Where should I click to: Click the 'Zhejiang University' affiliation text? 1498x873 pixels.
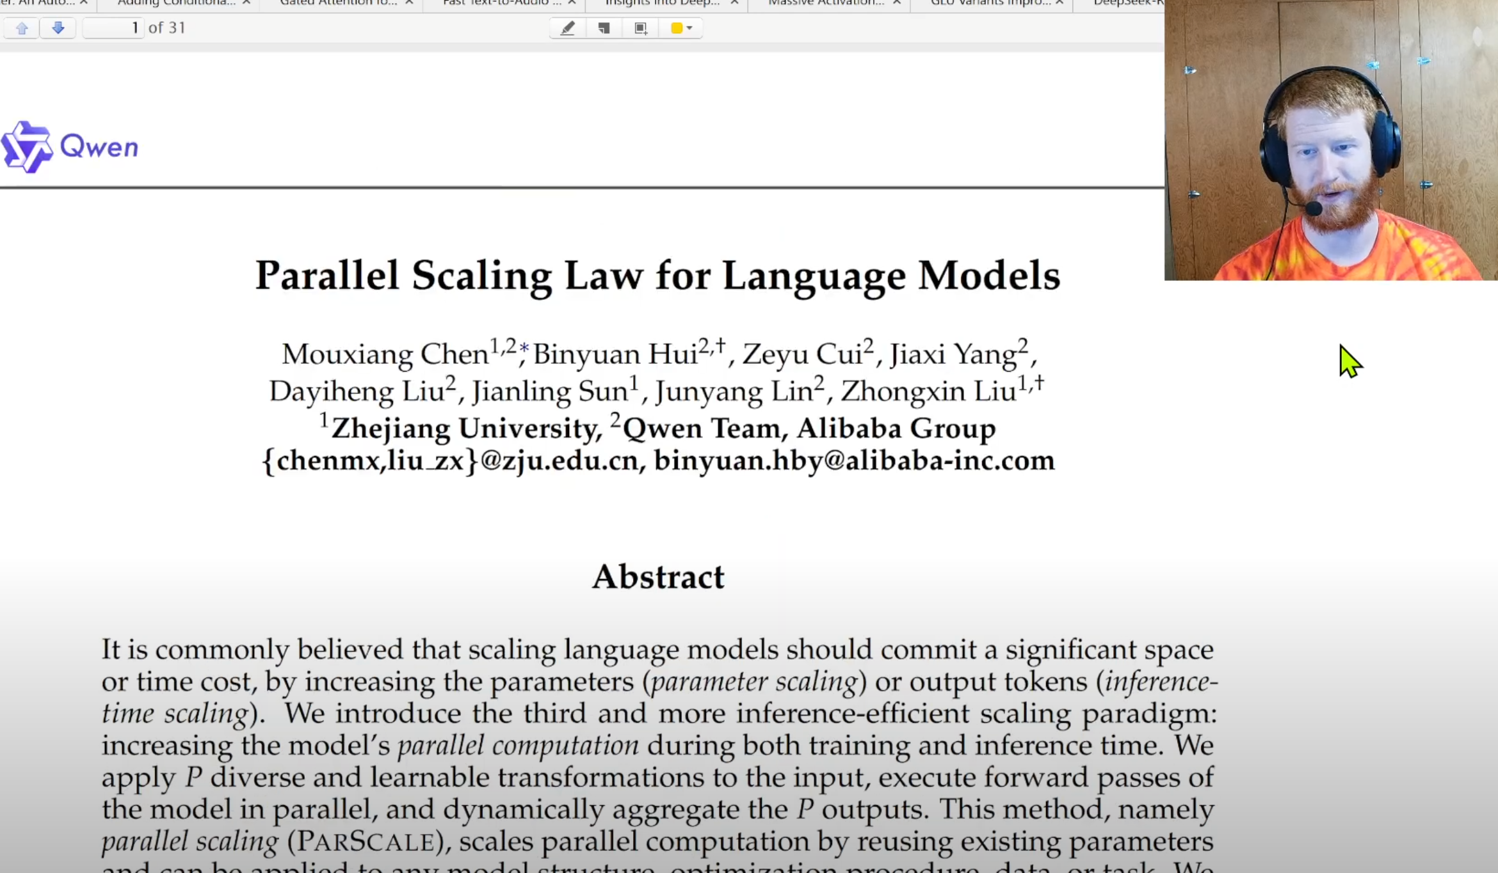(464, 429)
